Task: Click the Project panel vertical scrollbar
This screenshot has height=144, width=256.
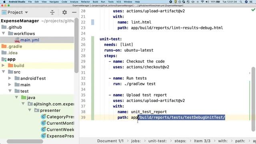Action: (76, 46)
